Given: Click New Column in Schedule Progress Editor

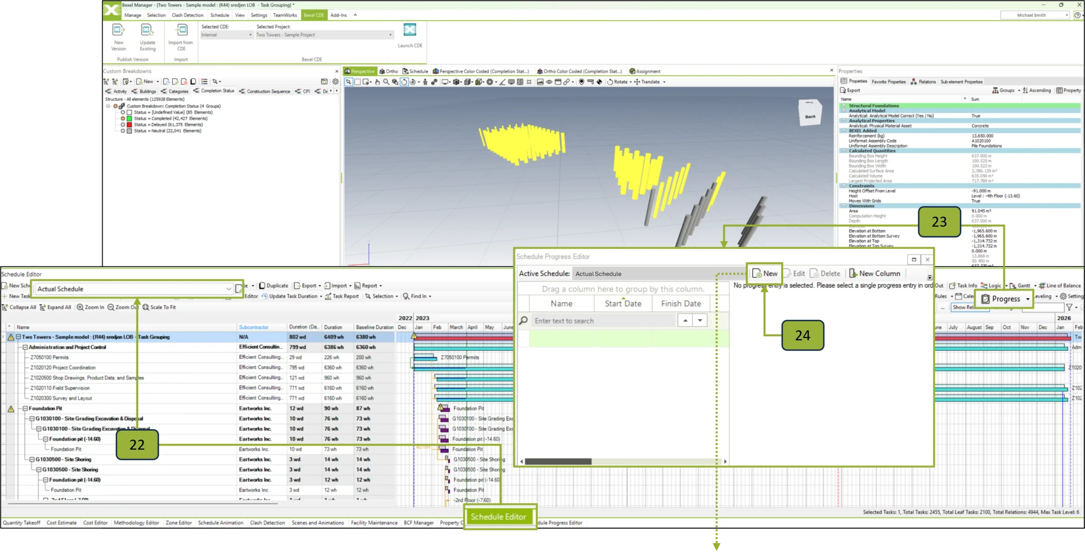Looking at the screenshot, I should 874,274.
